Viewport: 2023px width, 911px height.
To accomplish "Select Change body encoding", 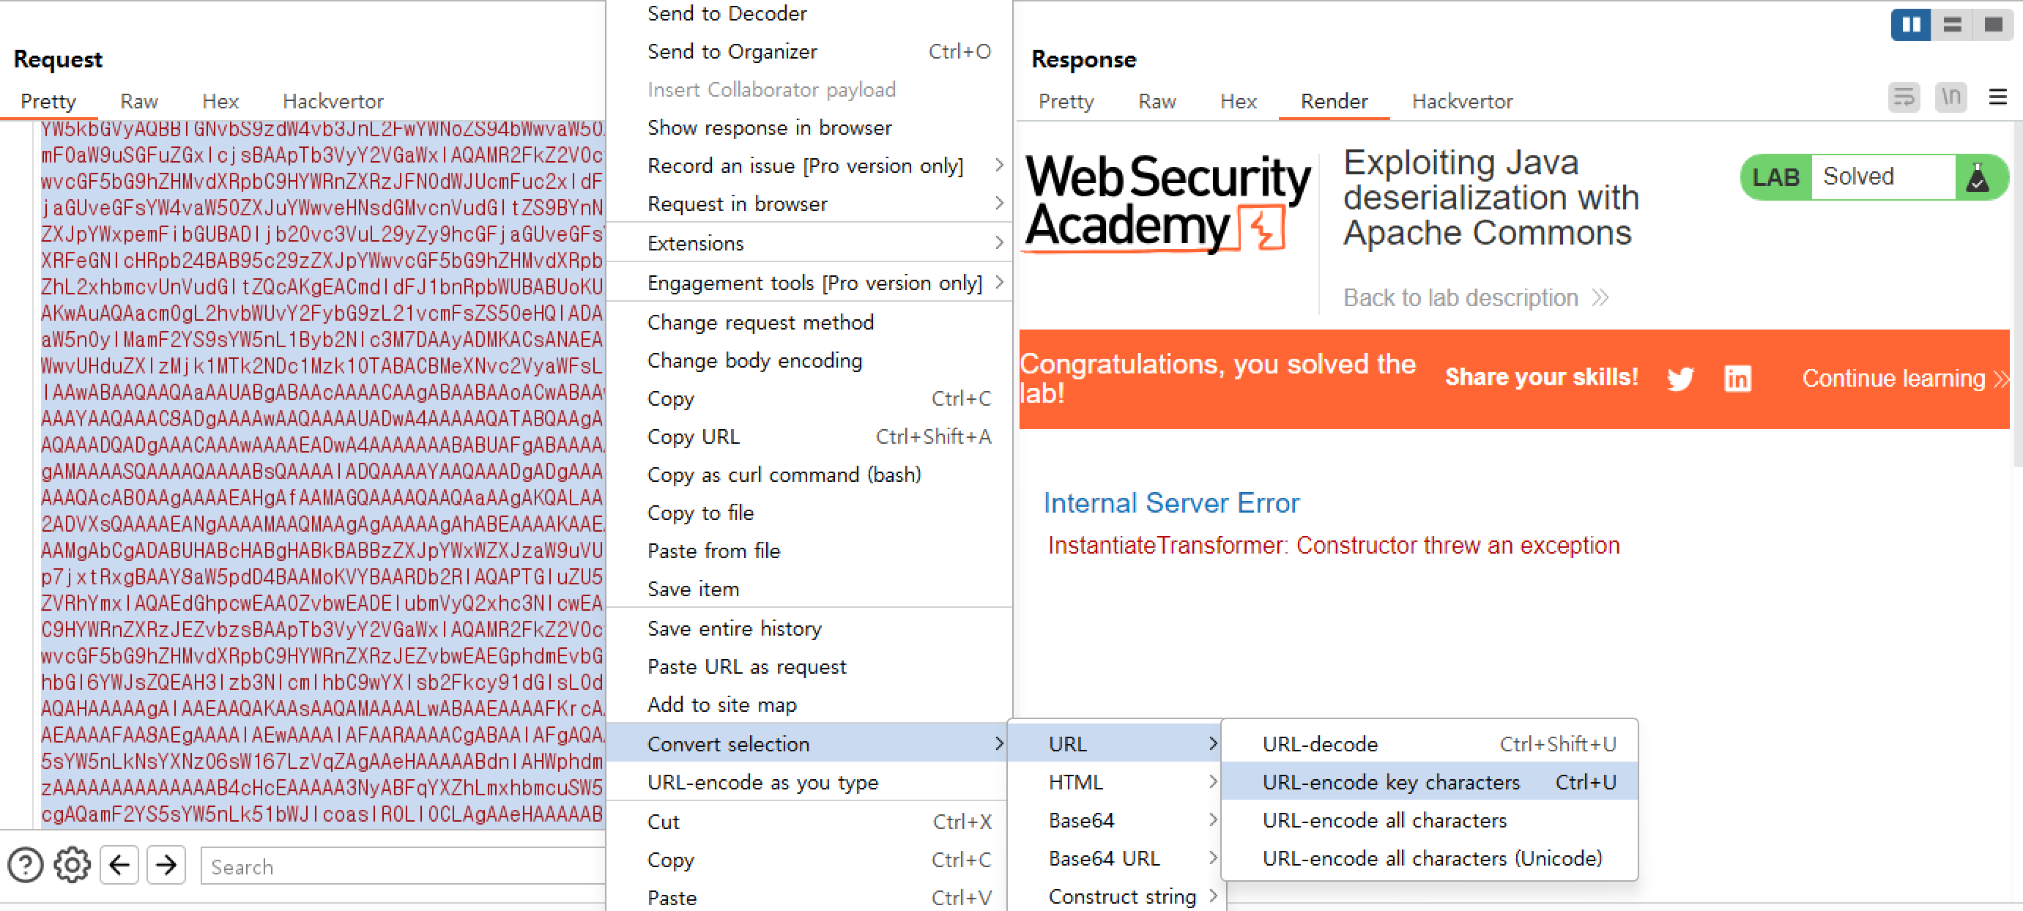I will tap(809, 360).
